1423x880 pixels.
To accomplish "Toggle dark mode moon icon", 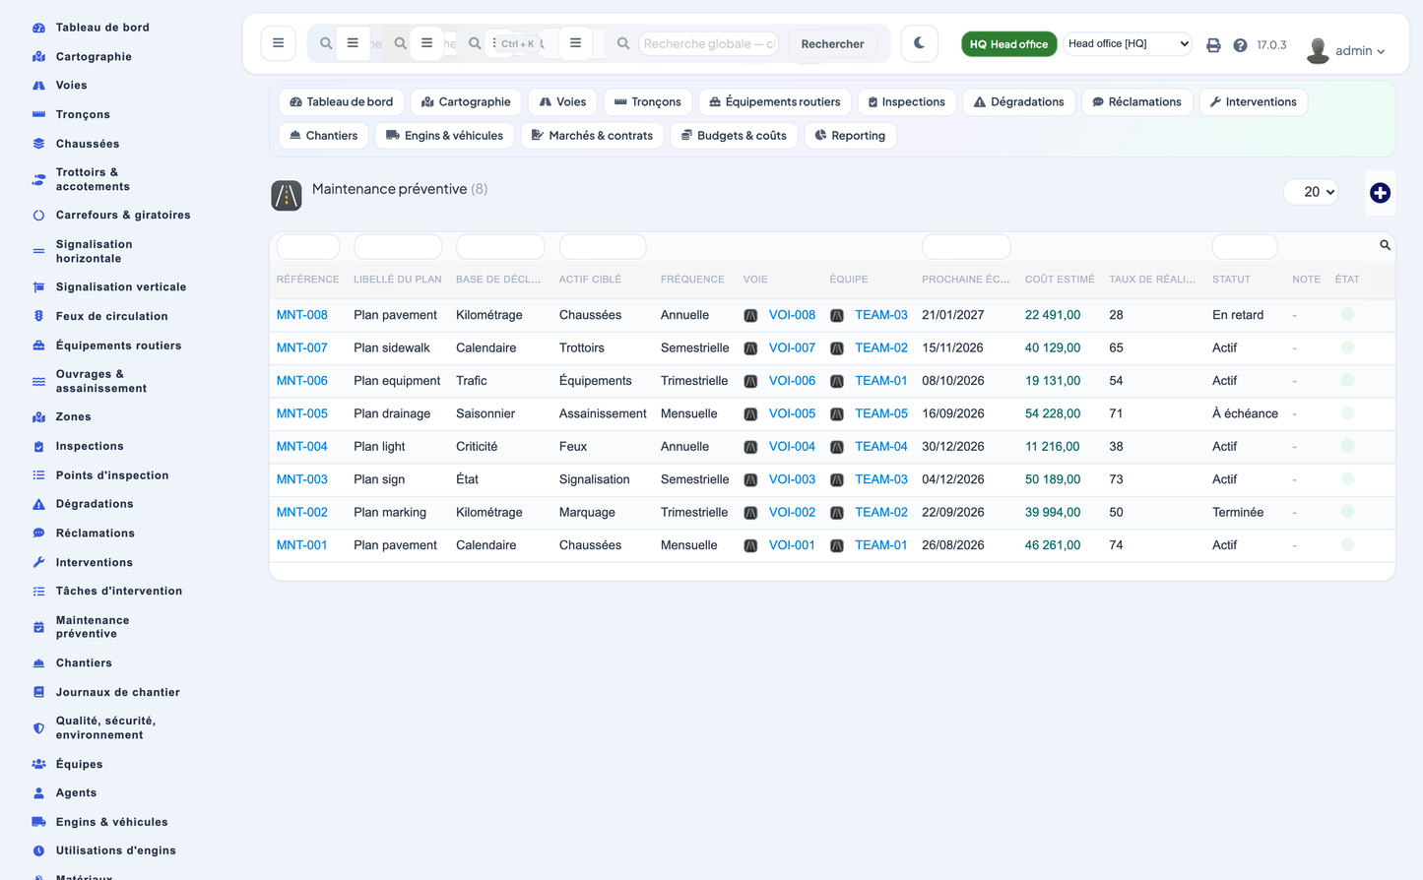I will (919, 43).
